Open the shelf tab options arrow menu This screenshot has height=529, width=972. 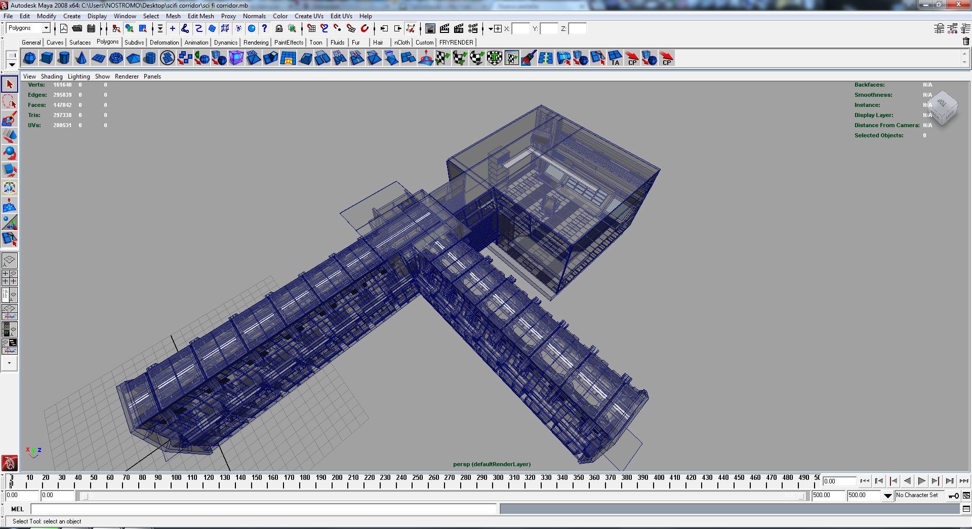point(12,64)
